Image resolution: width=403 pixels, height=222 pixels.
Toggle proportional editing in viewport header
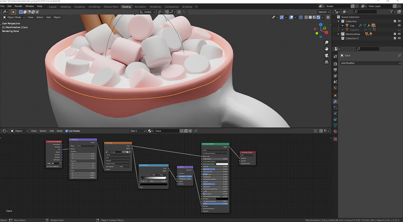click(179, 12)
